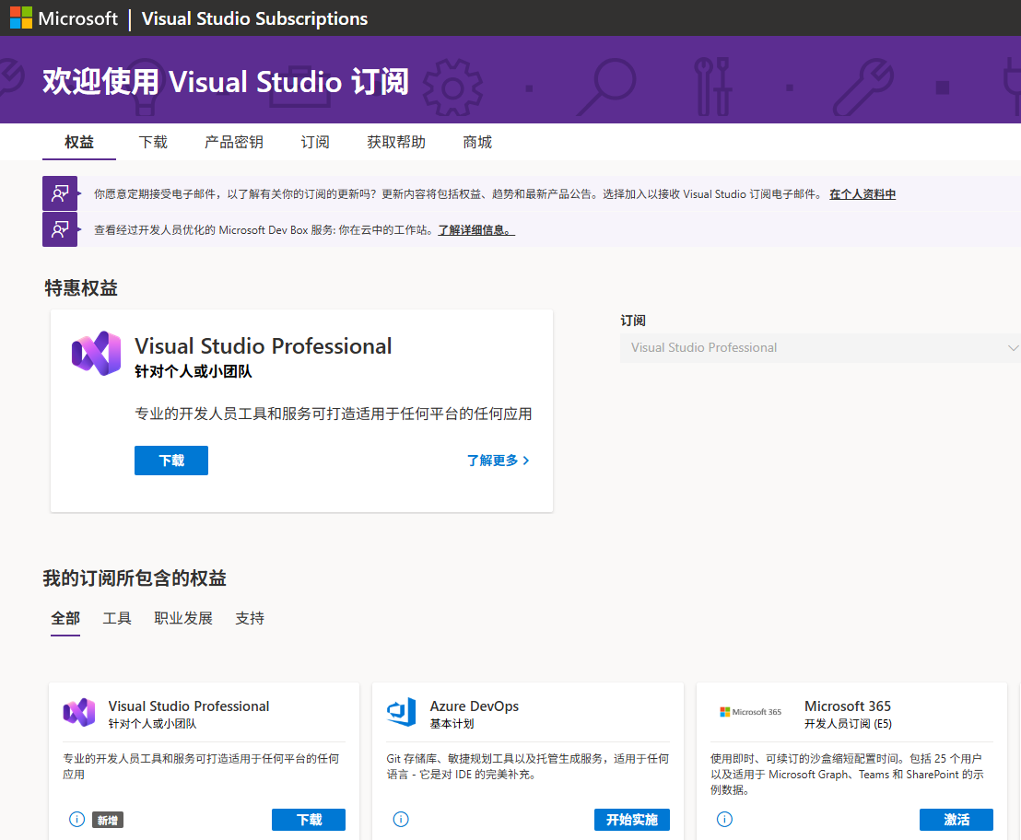Image resolution: width=1021 pixels, height=840 pixels.
Task: Click the Visual Studio logo in featured card
Action: pyautogui.click(x=97, y=354)
